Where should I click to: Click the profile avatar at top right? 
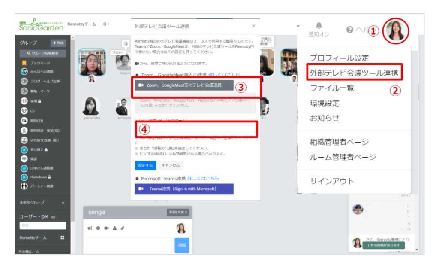[x=396, y=31]
